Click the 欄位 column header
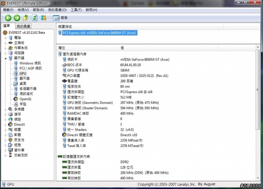 88,48
